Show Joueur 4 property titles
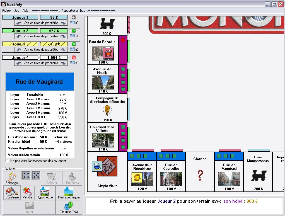 click(x=41, y=63)
